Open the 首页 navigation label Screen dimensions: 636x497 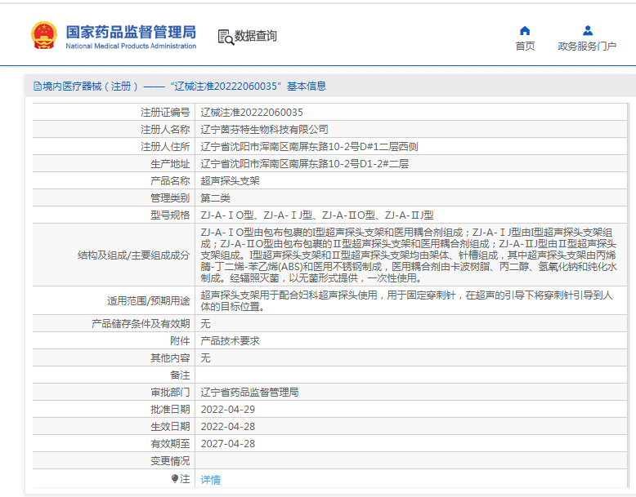(x=525, y=47)
